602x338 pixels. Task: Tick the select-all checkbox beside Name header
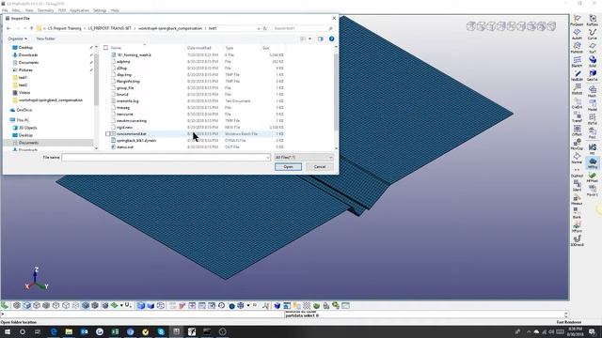106,48
